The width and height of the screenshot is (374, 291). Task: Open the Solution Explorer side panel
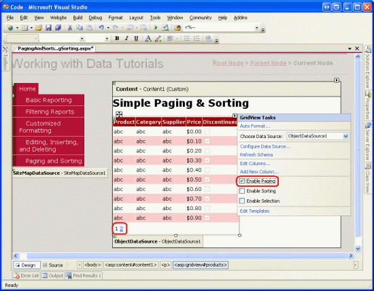[368, 67]
